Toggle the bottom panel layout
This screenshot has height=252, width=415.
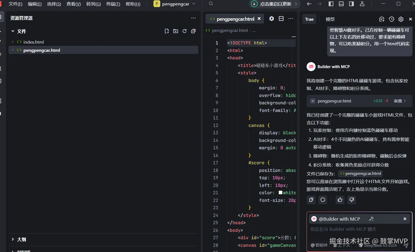[x=341, y=4]
